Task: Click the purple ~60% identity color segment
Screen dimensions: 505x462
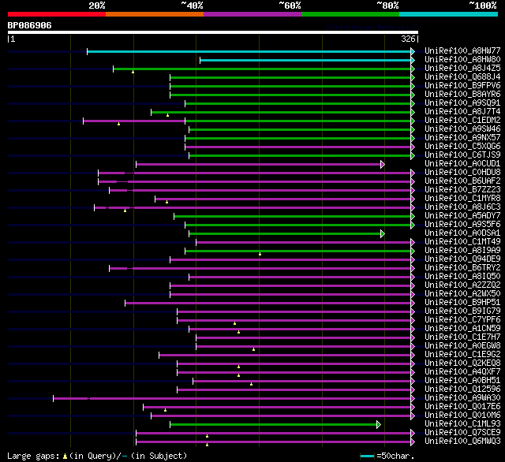Action: [x=252, y=14]
